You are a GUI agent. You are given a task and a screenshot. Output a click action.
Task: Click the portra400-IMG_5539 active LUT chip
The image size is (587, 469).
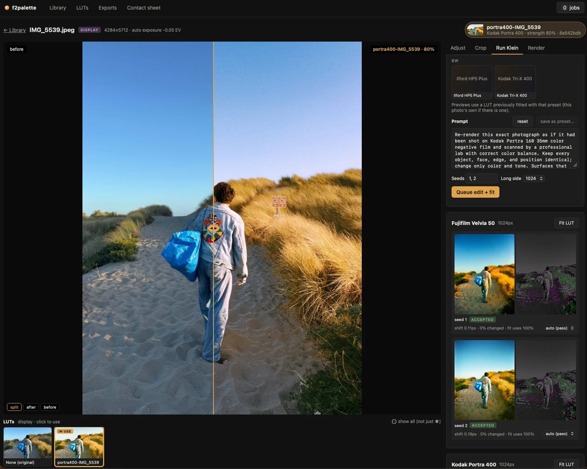coord(525,30)
